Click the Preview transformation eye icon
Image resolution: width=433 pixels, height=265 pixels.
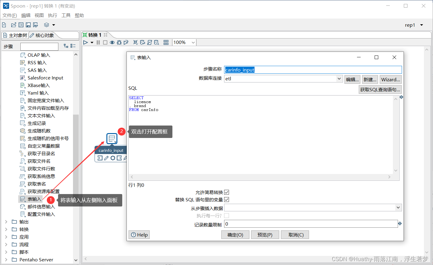(112, 42)
